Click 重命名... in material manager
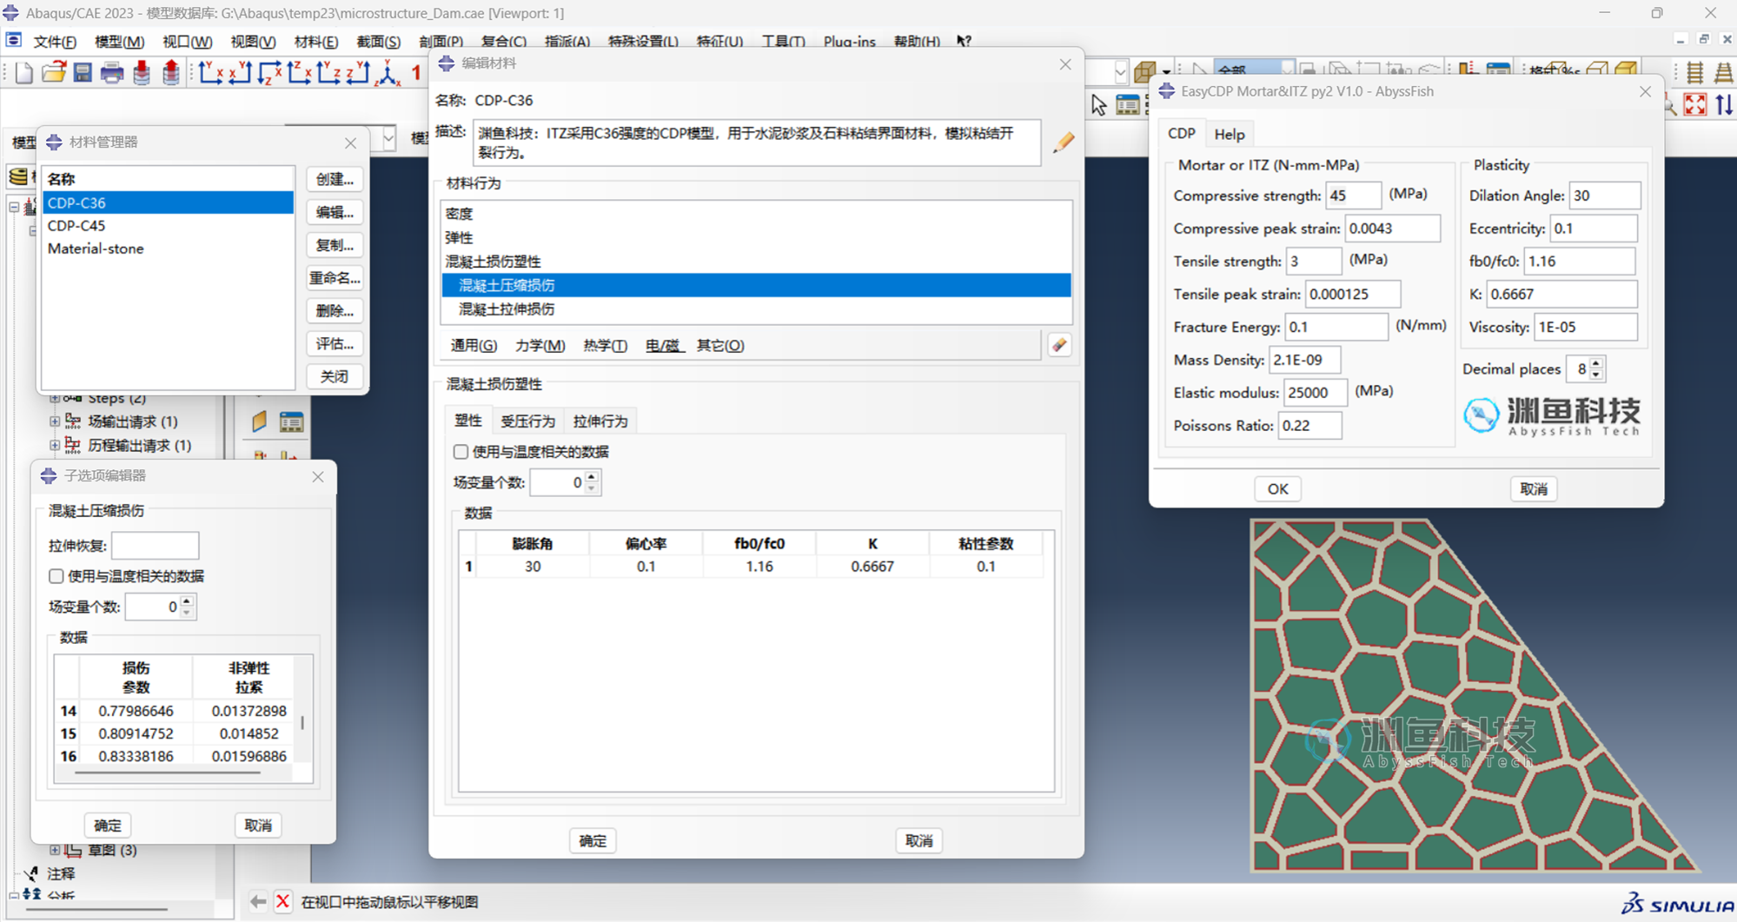Viewport: 1737px width, 922px height. (x=335, y=278)
